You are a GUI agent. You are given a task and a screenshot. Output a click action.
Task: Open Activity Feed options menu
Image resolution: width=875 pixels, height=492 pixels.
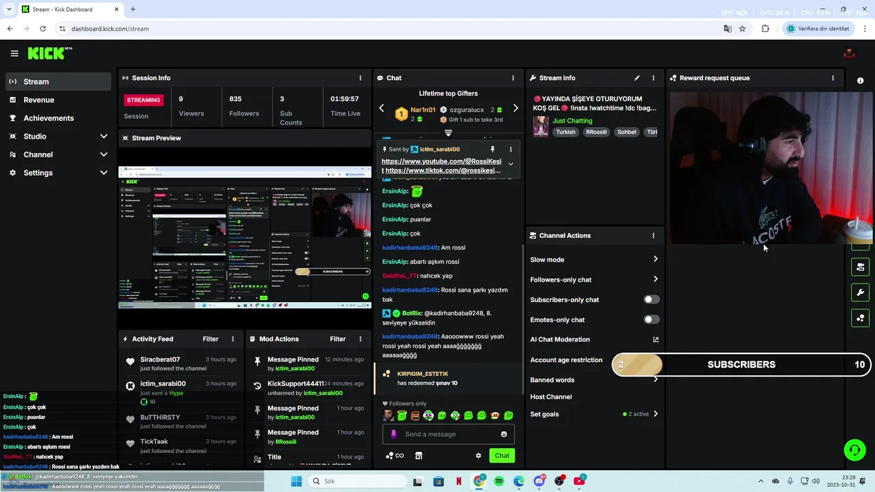[232, 339]
